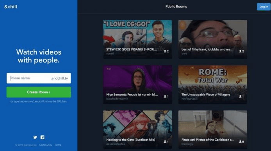The image size is (271, 151).
Task: Click the ".andchill.tv" suffix text
Action: 59,78
